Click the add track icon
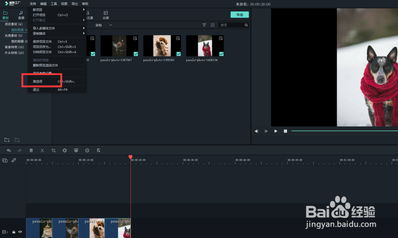The height and width of the screenshot is (238, 398). pos(5,160)
